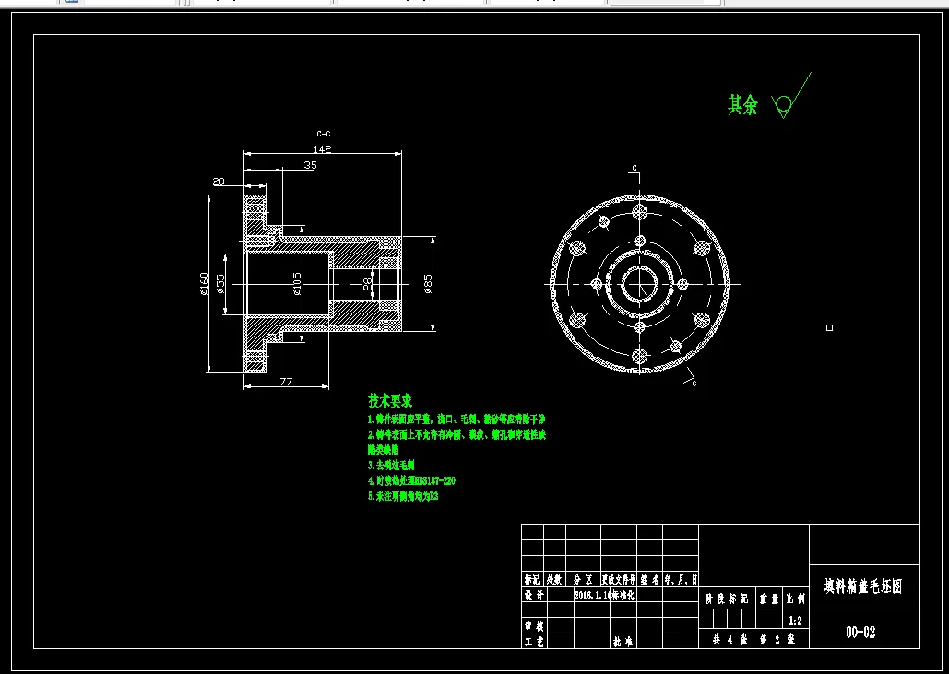This screenshot has width=949, height=674.
Task: Select the 35 dimension text
Action: (x=310, y=165)
